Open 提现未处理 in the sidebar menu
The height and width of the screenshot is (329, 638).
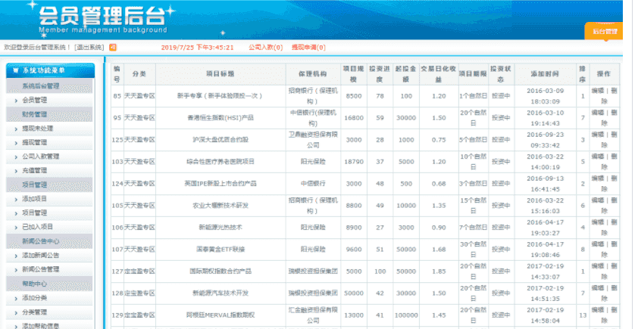tap(37, 129)
